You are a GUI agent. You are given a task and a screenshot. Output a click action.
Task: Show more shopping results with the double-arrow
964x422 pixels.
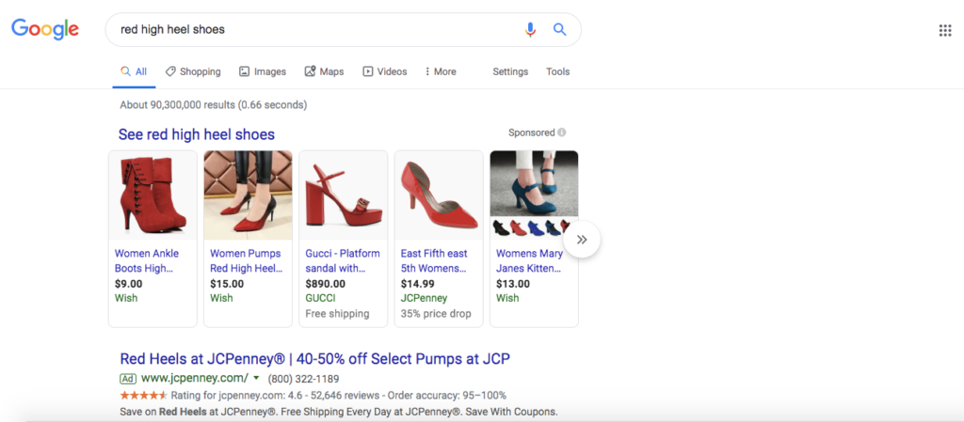click(582, 240)
